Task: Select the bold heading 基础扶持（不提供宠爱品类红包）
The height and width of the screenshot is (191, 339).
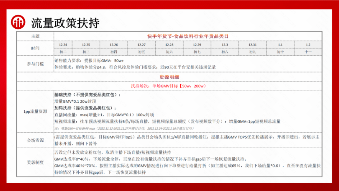Action: tap(88, 95)
